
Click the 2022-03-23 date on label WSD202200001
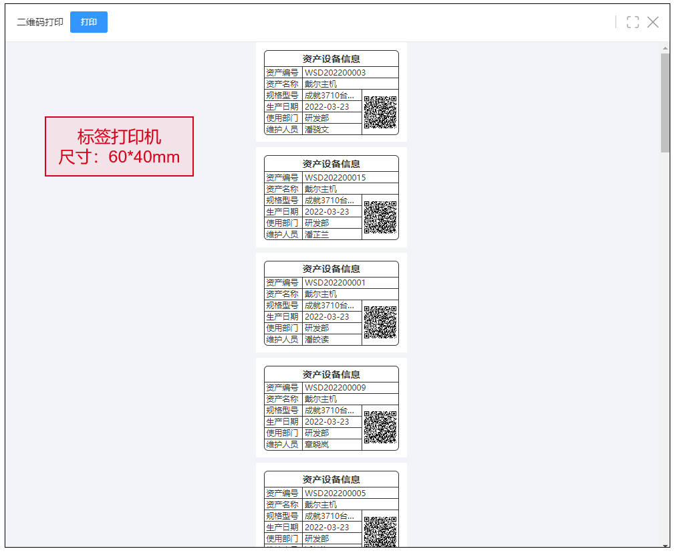[327, 316]
